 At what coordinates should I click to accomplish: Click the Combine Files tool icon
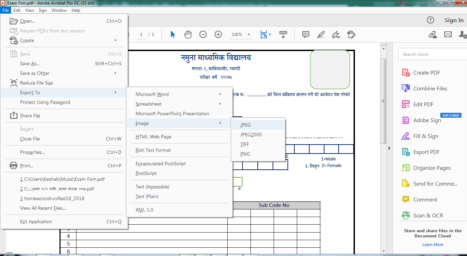(405, 88)
